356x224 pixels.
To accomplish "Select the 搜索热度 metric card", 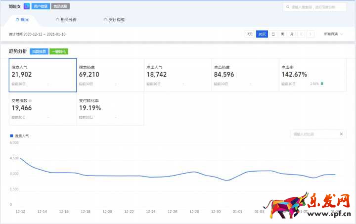I will (x=110, y=75).
